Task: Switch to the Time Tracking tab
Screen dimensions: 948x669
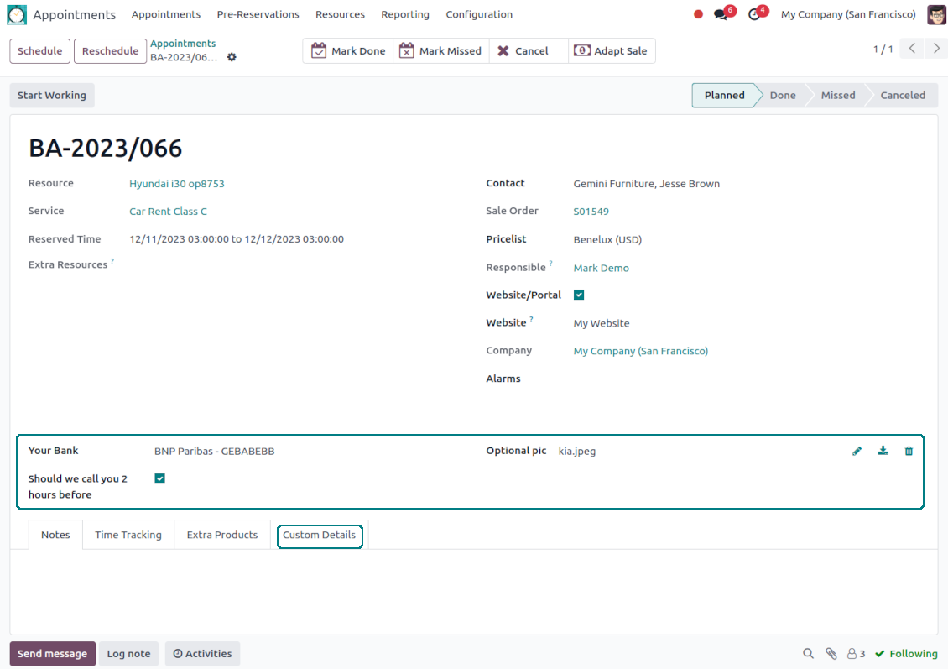Action: [x=128, y=535]
